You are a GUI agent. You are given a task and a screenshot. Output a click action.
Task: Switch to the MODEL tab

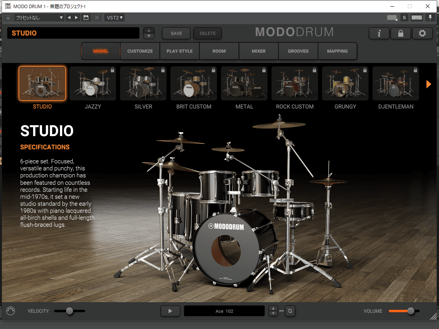point(101,51)
